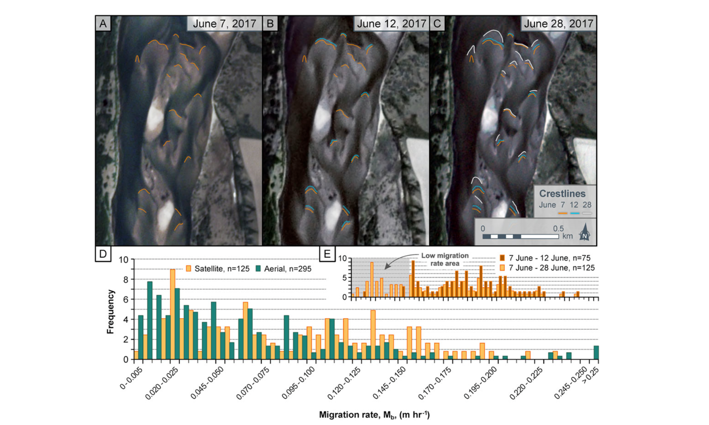Click panel label C box
Viewport: 709px width, 425px height.
(437, 24)
